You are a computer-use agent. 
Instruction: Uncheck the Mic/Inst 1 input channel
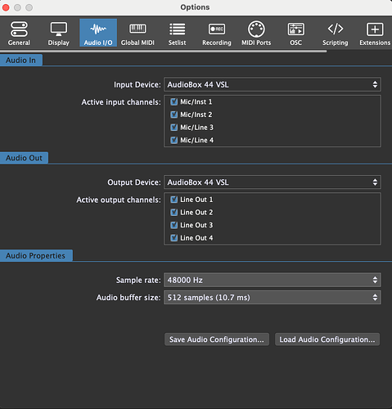173,102
